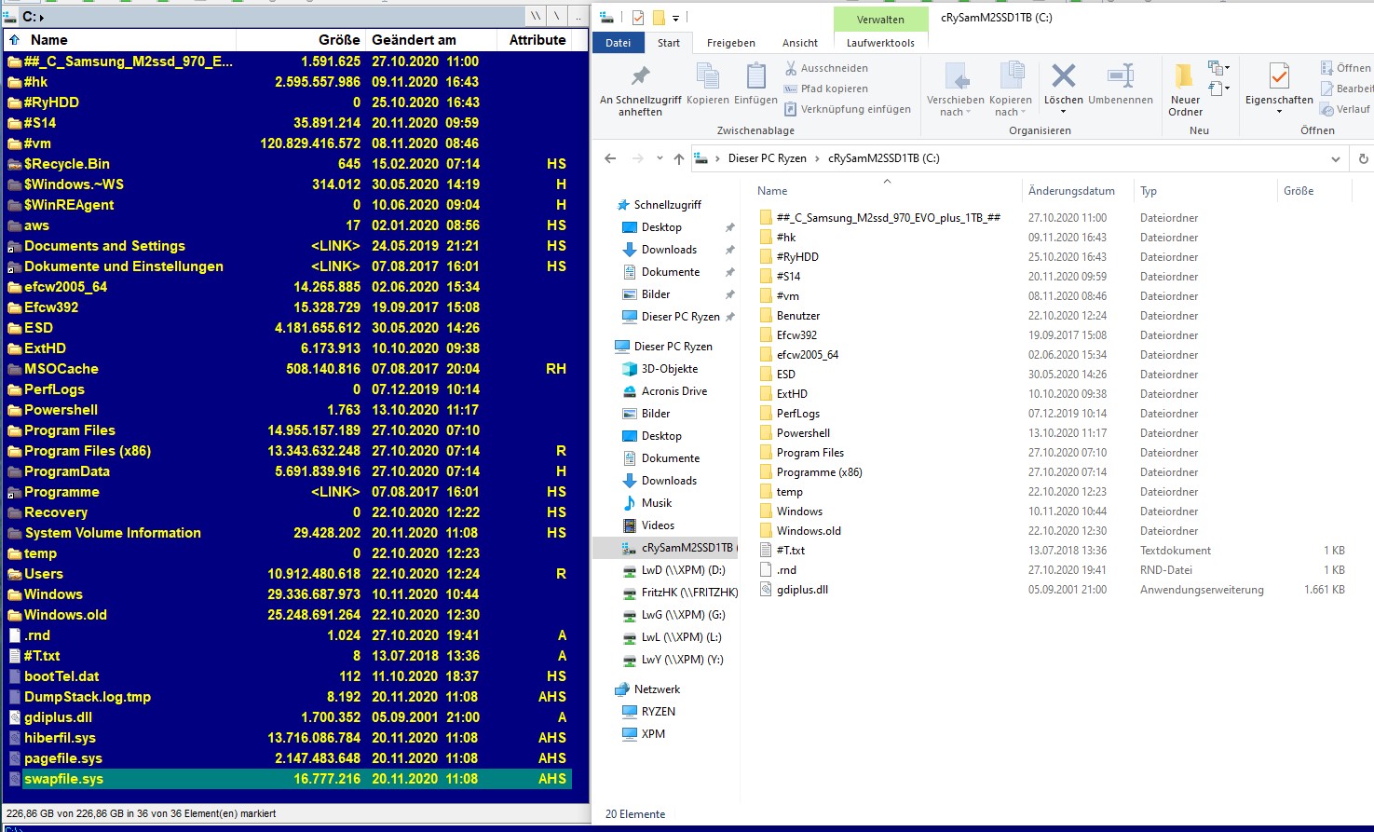
Task: Click the Verwalten contextual tab
Action: coord(880,20)
